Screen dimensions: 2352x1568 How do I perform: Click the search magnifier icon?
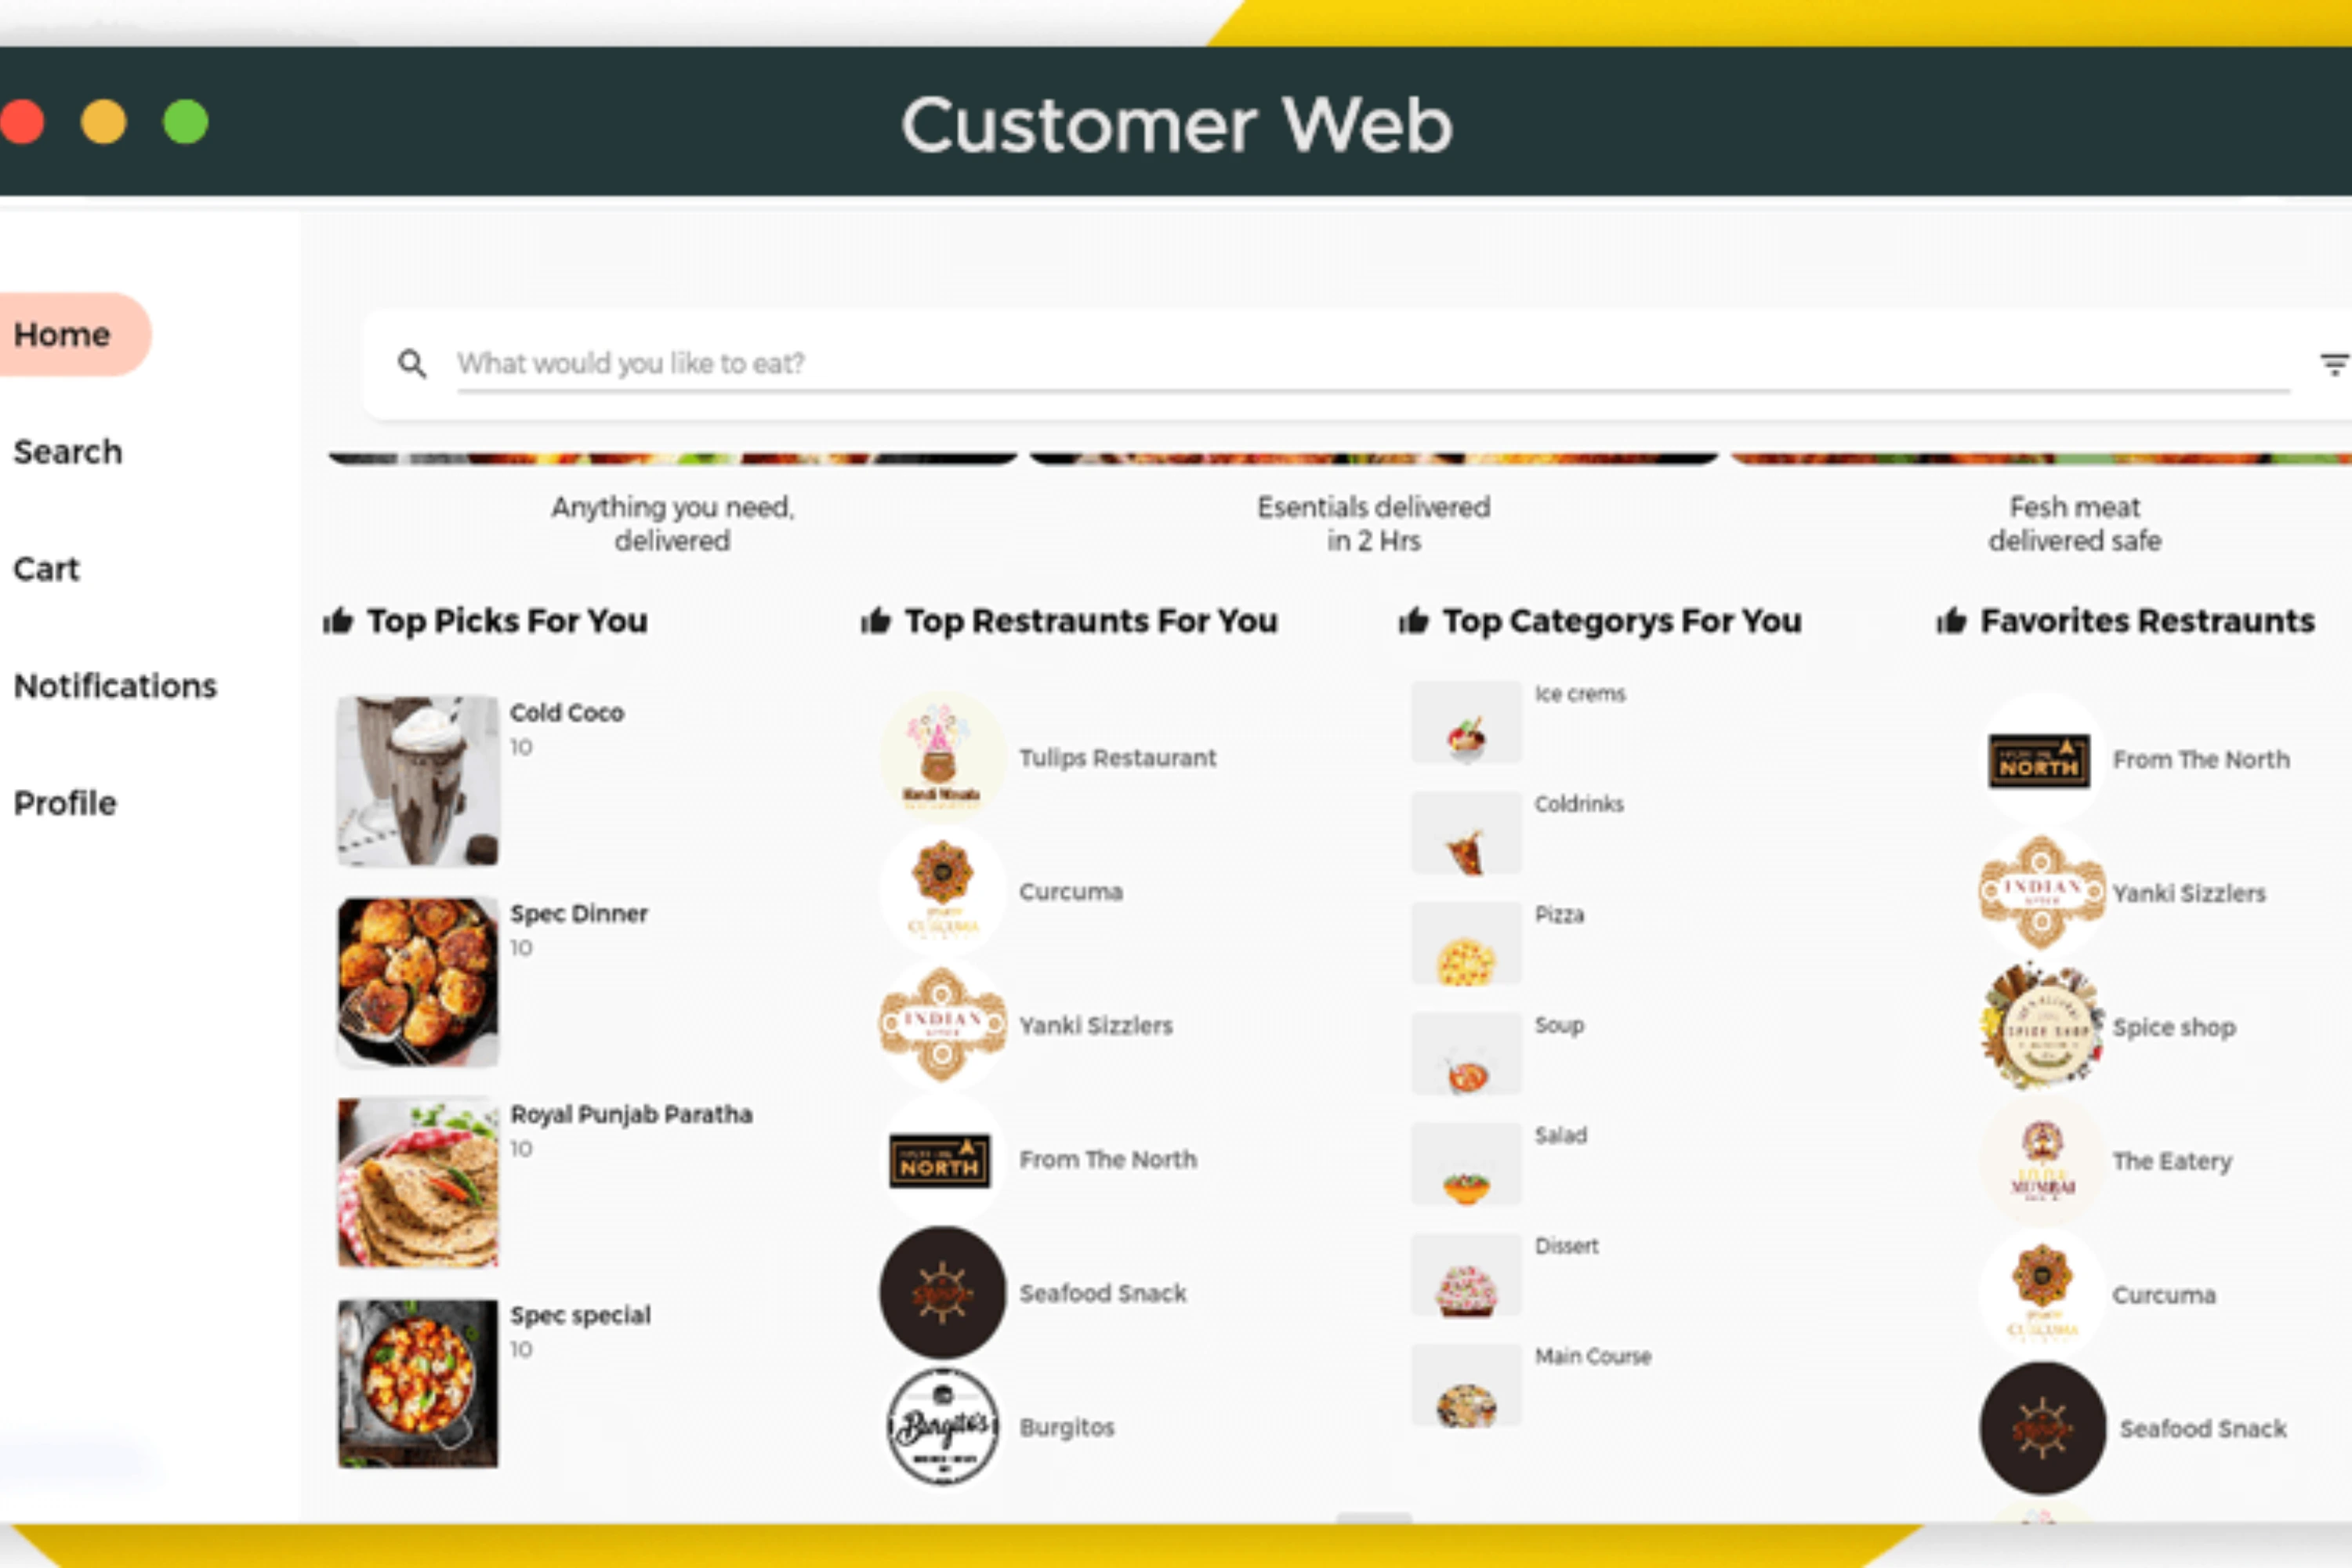tap(412, 363)
